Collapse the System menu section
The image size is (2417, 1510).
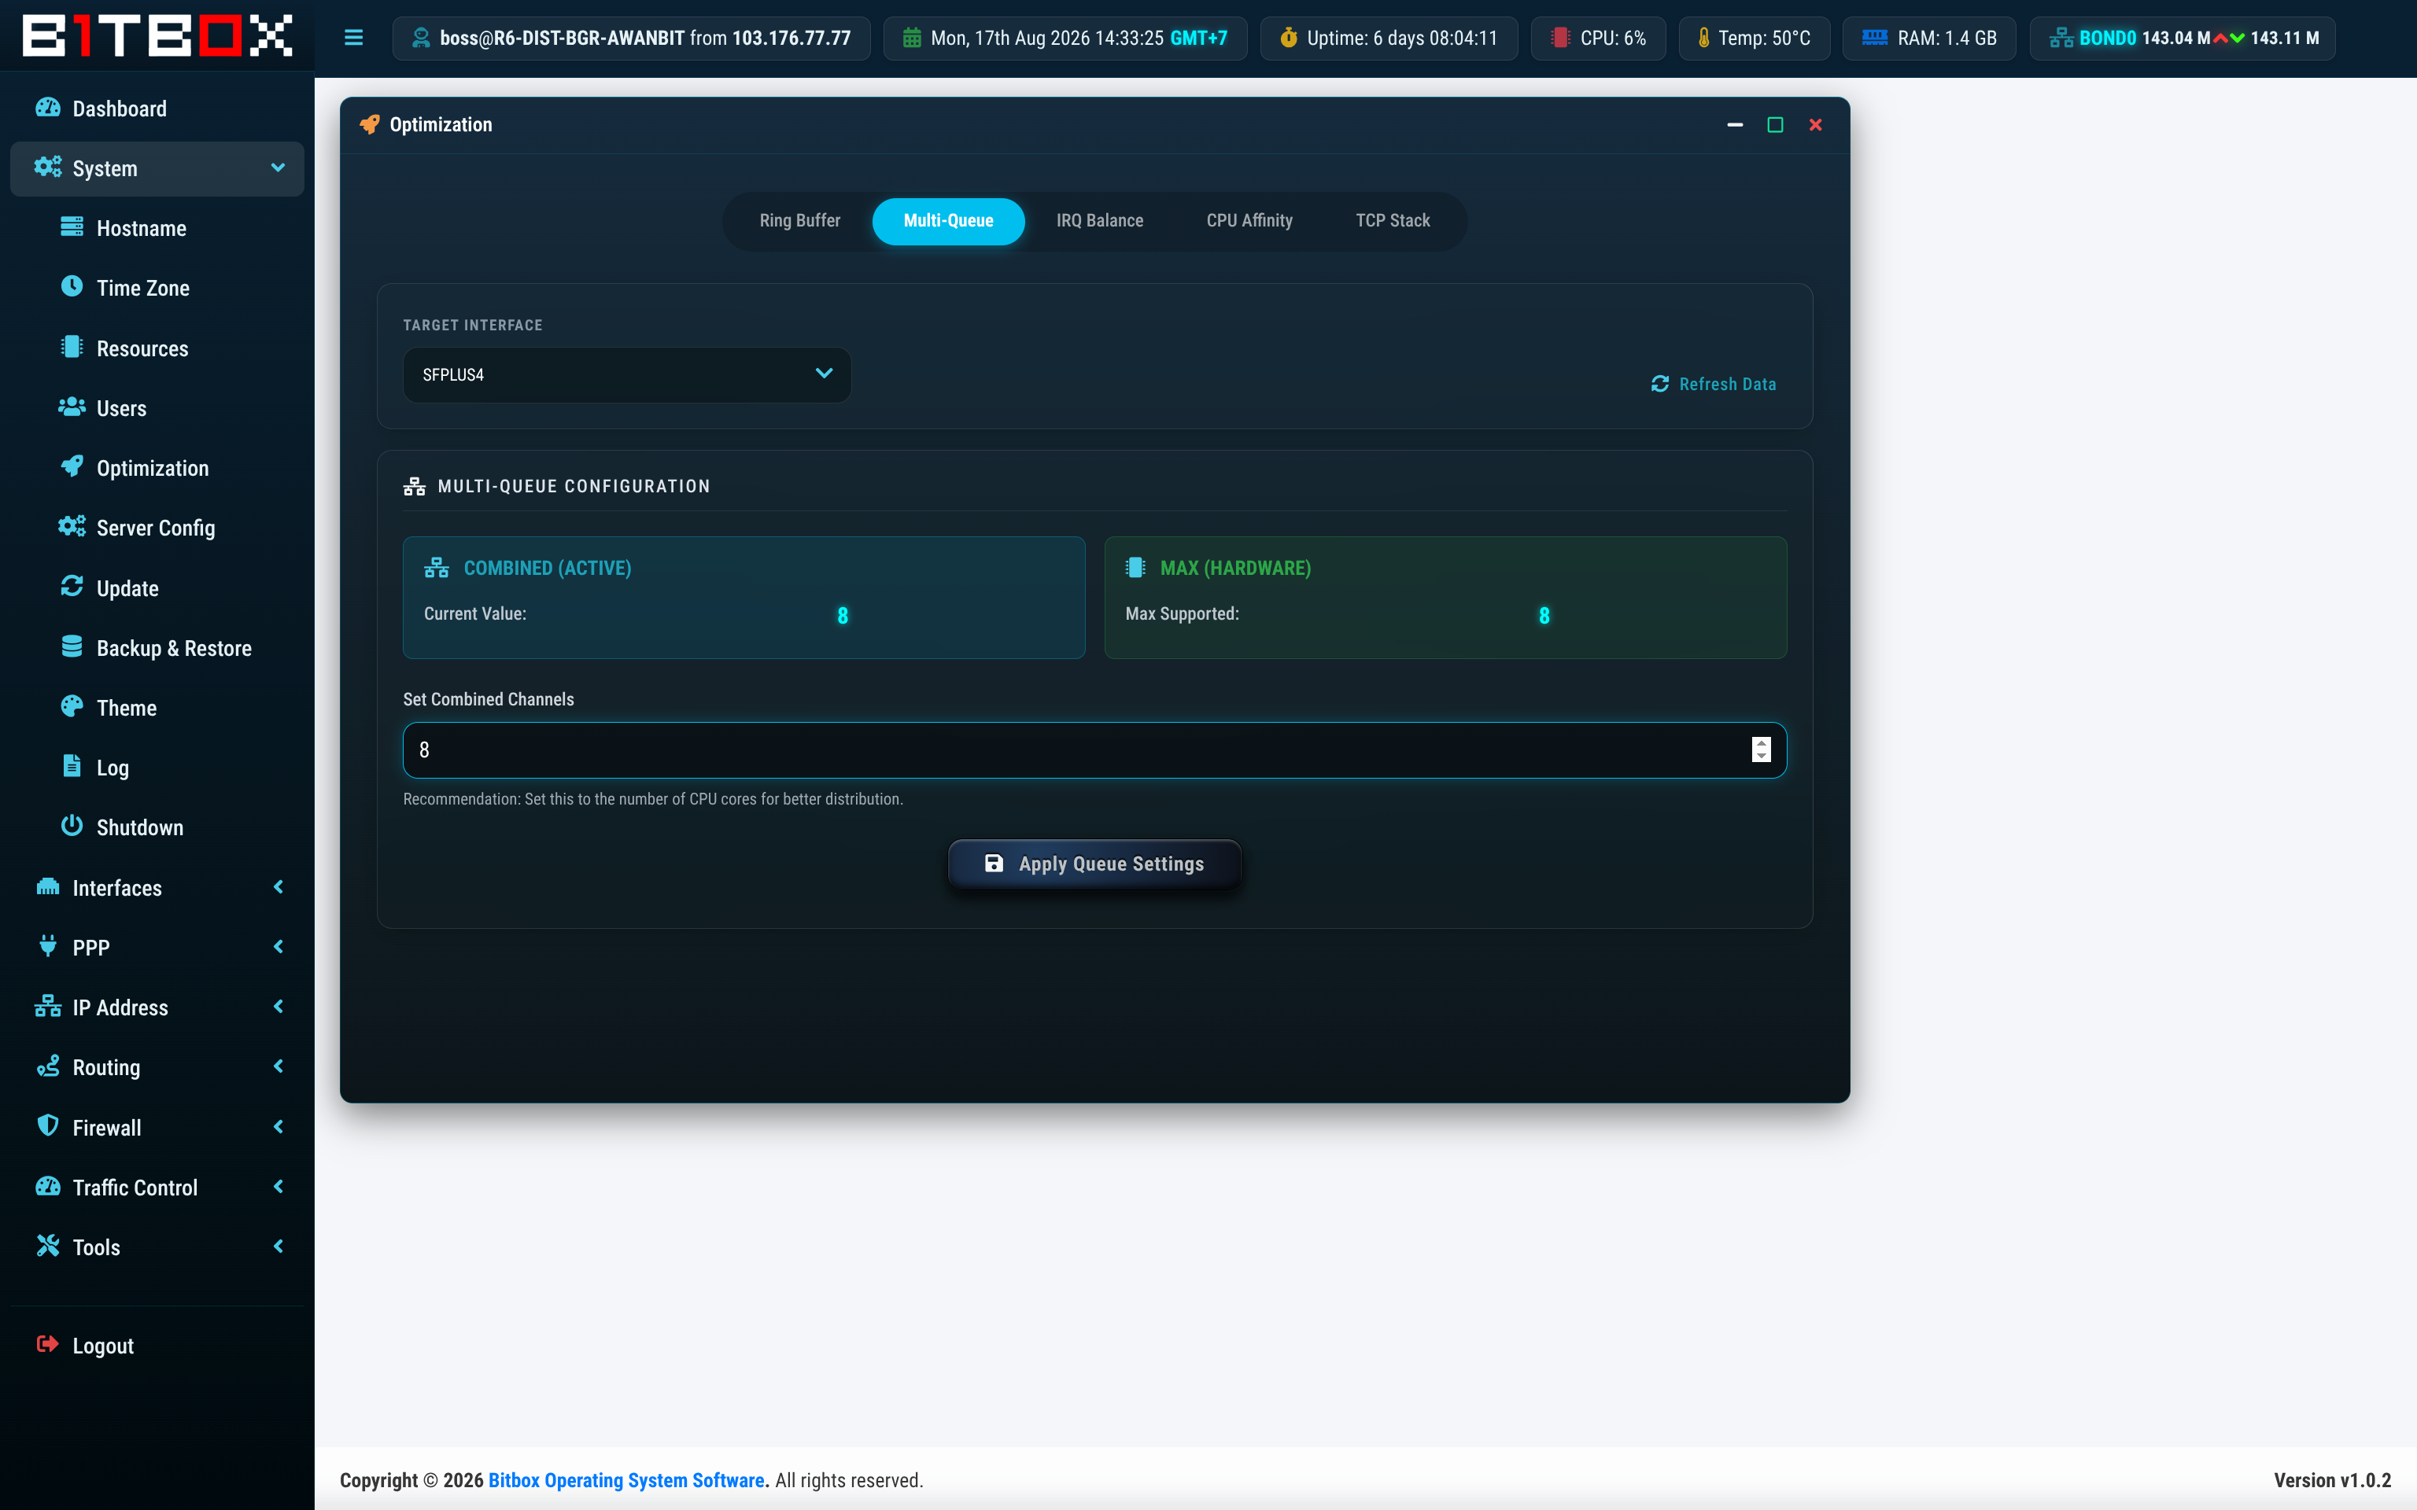click(x=157, y=169)
